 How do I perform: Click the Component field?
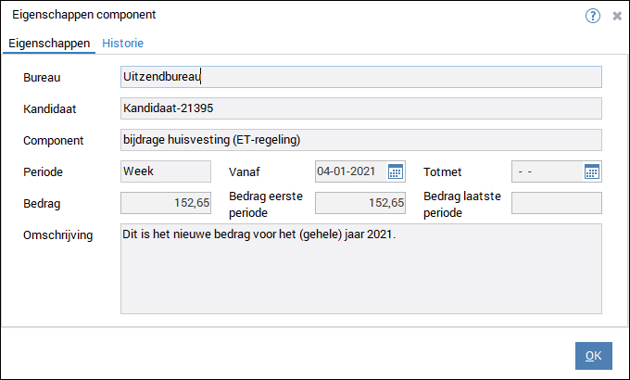[361, 140]
